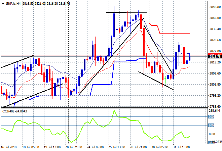Viewport: 222px width, 151px height.
Task: Click the S&P.fs,H4 chart title text
Action: (13, 4)
